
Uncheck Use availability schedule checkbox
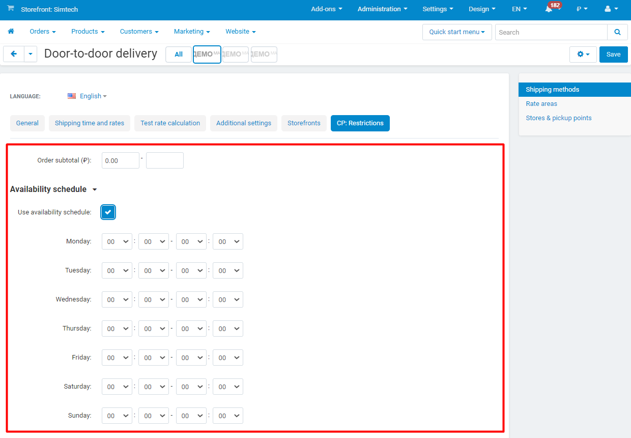pyautogui.click(x=108, y=212)
